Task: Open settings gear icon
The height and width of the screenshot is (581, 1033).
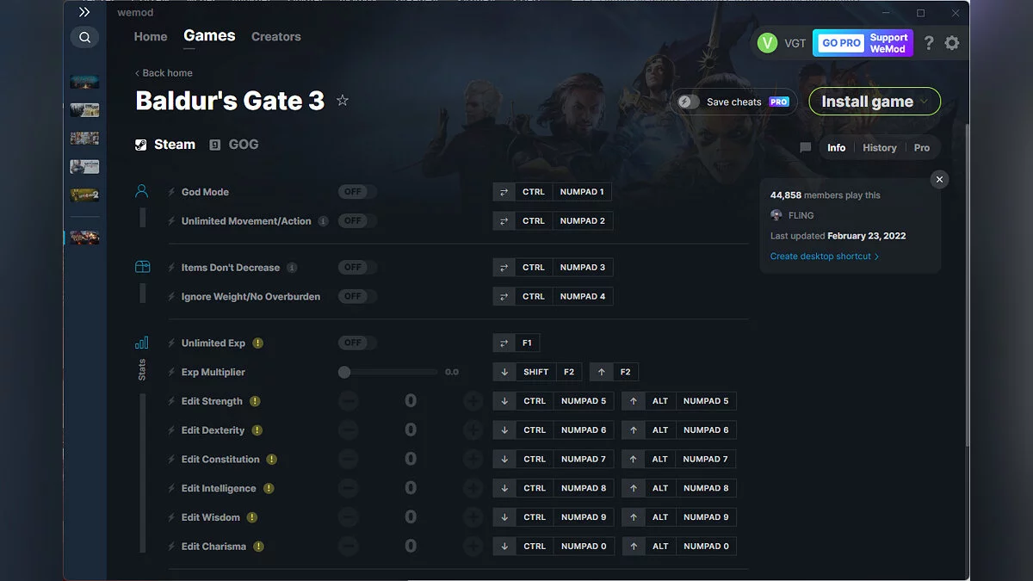Action: [951, 43]
